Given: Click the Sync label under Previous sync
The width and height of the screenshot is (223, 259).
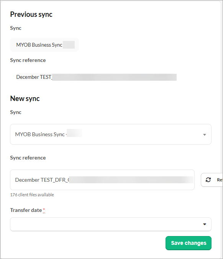Looking at the screenshot, I should click(x=16, y=28).
